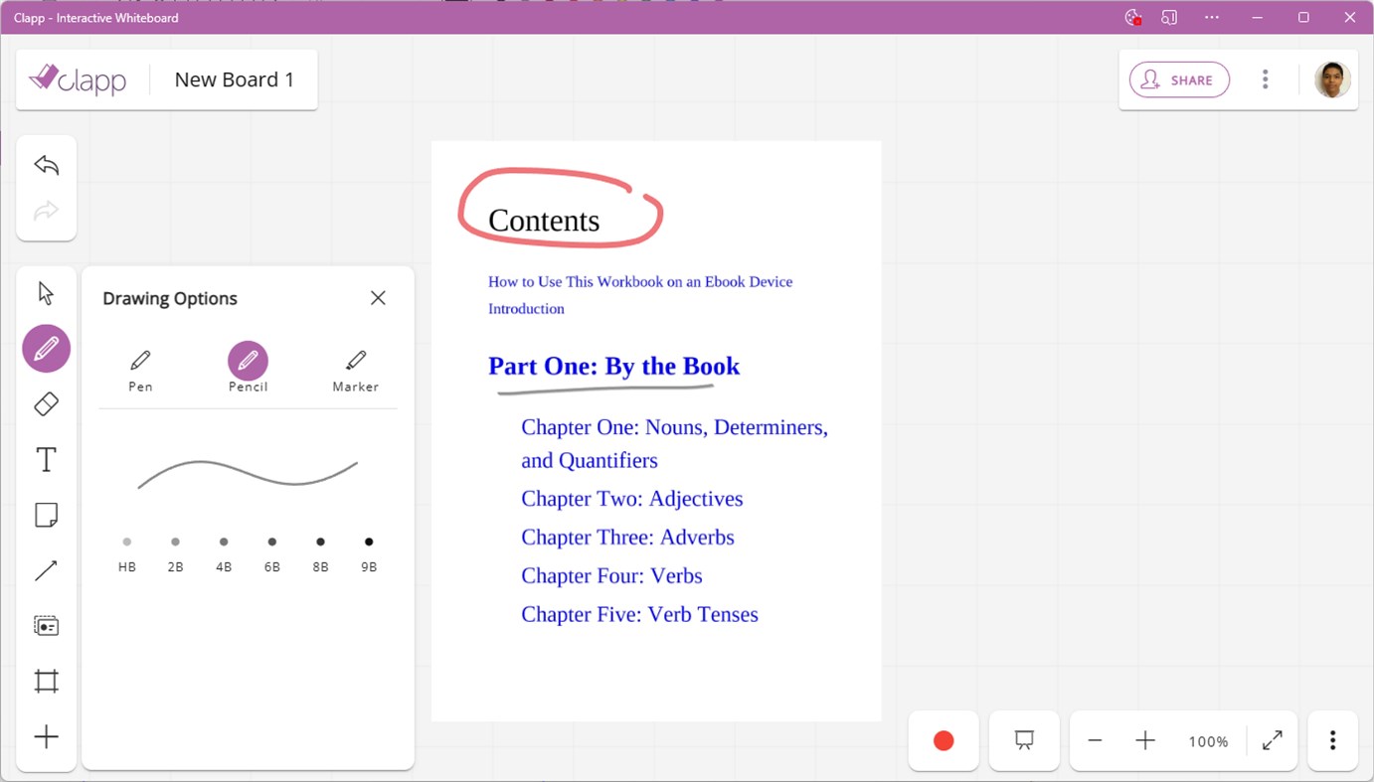Screen dimensions: 1374x782
Task: Click the Clapp logo
Action: [x=78, y=79]
